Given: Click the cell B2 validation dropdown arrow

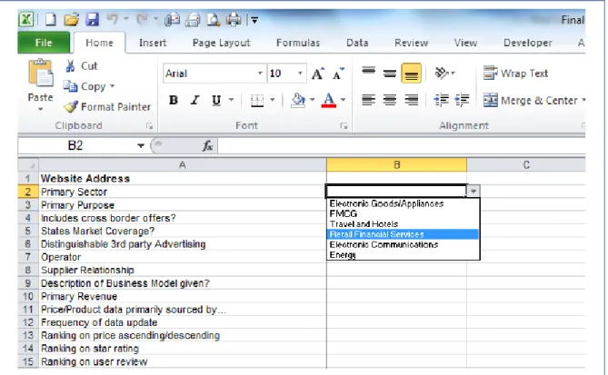Looking at the screenshot, I should pyautogui.click(x=473, y=191).
